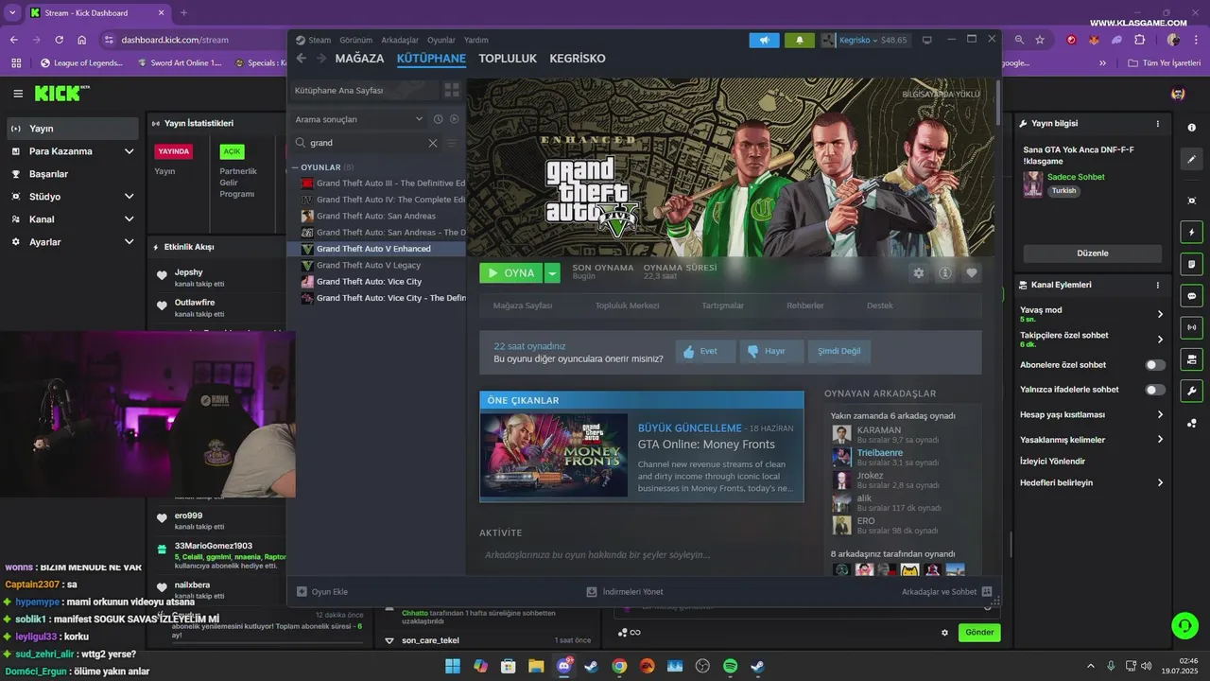The image size is (1210, 681).
Task: Open the Kick sidebar hamburger menu
Action: click(x=18, y=94)
